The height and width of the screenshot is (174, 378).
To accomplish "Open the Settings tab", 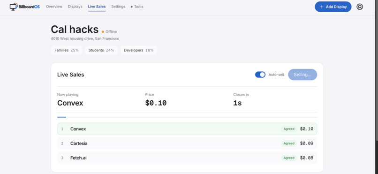I will coord(118,7).
